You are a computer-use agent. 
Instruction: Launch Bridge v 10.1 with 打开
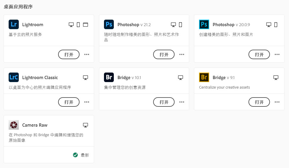point(164,102)
